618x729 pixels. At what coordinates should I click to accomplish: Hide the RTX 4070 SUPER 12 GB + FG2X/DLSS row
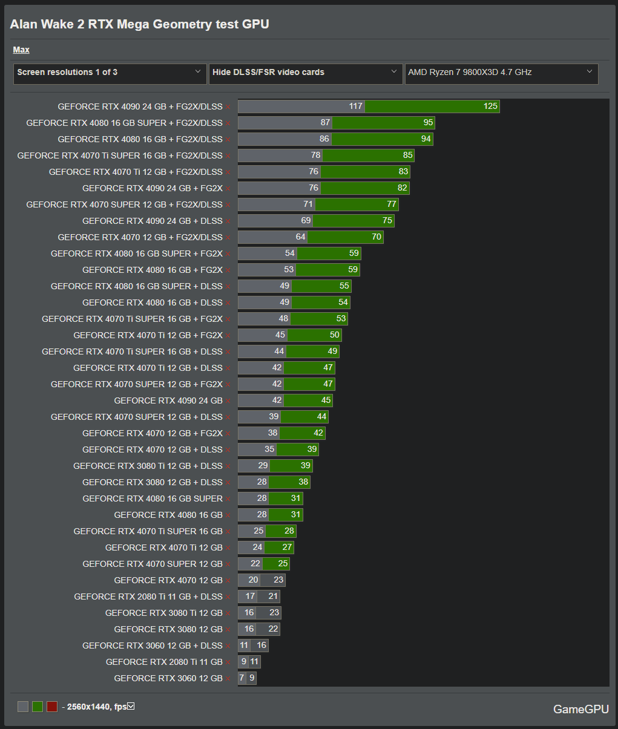[x=228, y=205]
